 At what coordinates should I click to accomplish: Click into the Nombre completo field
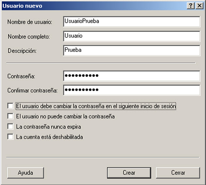point(131,36)
